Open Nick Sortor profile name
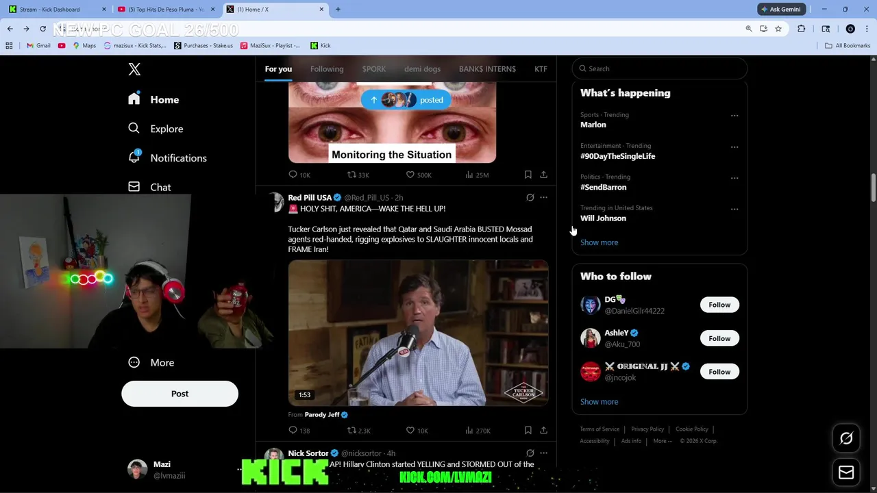Image resolution: width=877 pixels, height=493 pixels. tap(308, 453)
